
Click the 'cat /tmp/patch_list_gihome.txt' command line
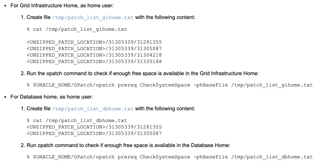click(77, 29)
